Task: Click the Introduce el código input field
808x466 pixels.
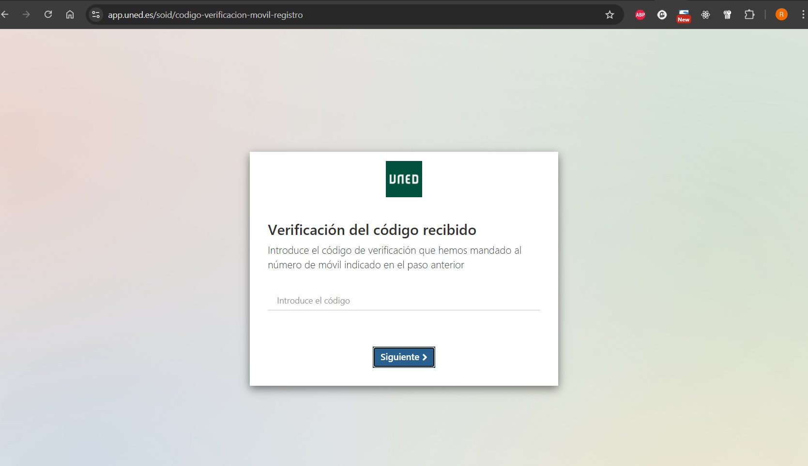Action: click(x=403, y=300)
